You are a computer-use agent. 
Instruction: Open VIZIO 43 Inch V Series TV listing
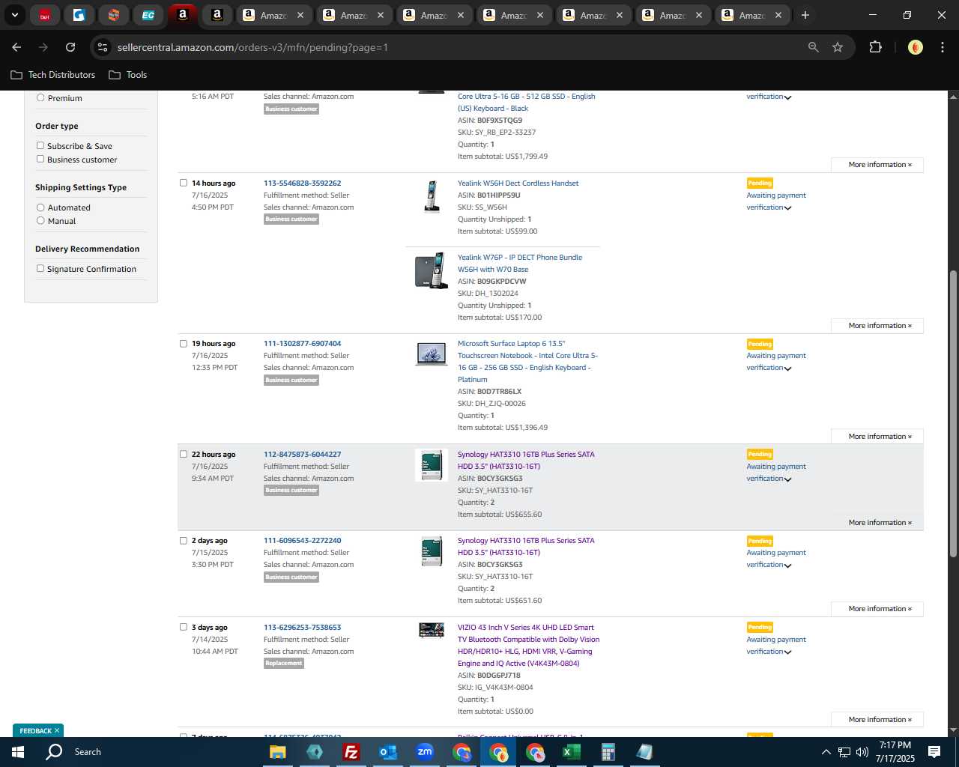[x=528, y=646]
